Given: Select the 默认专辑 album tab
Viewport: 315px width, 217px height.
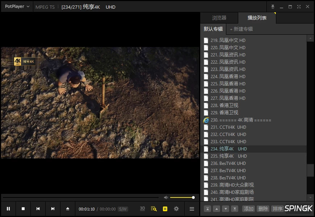Looking at the screenshot, I should (x=213, y=29).
